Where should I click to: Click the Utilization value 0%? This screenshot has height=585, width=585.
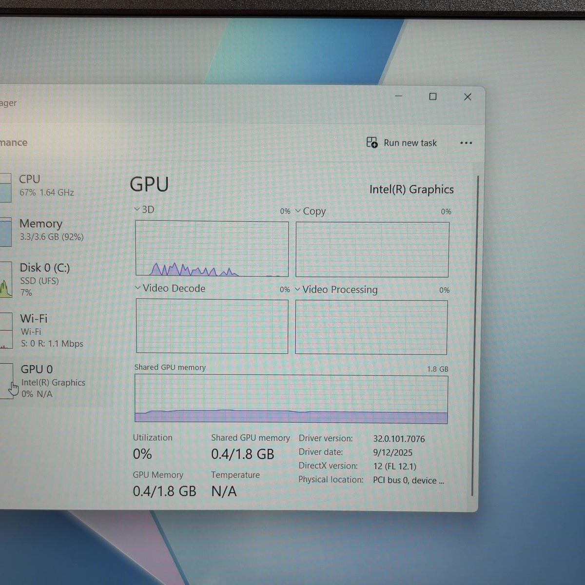[x=142, y=454]
